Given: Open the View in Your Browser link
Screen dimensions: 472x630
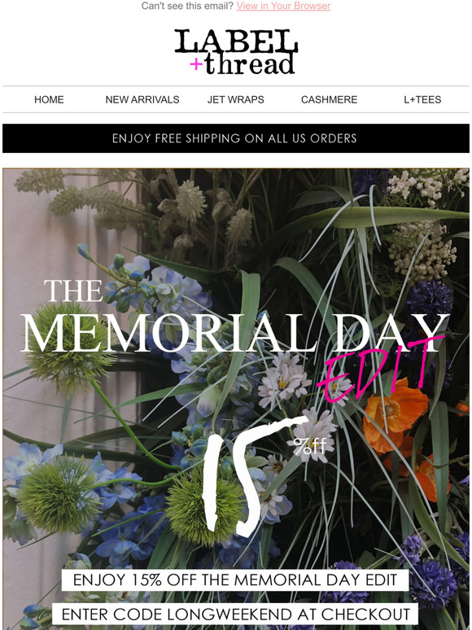Looking at the screenshot, I should click(283, 6).
